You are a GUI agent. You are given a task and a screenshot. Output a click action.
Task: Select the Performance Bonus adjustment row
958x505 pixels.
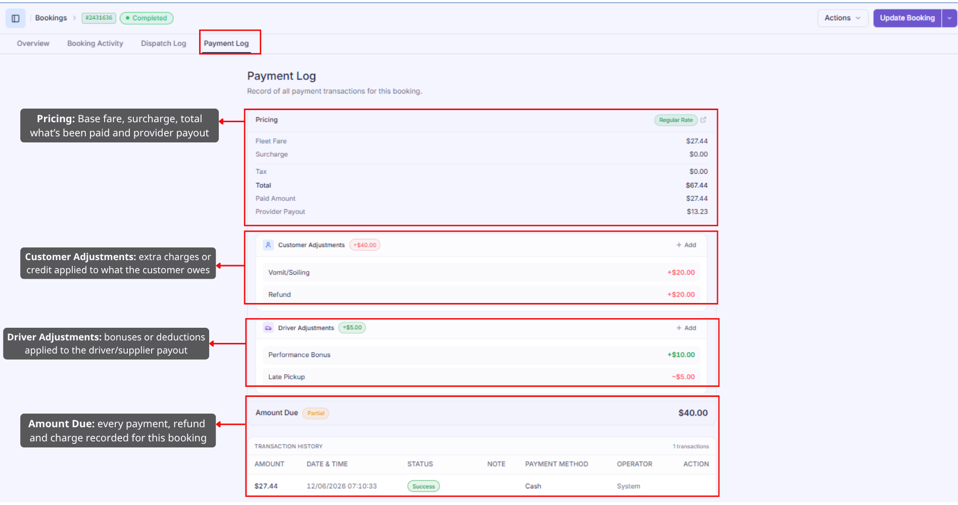(481, 355)
